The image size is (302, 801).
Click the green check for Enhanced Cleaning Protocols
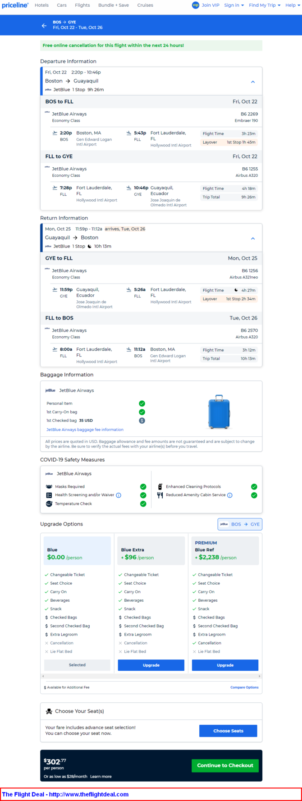tap(254, 487)
